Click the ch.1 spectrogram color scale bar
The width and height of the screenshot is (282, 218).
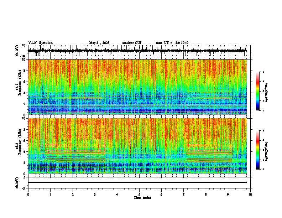pos(258,91)
